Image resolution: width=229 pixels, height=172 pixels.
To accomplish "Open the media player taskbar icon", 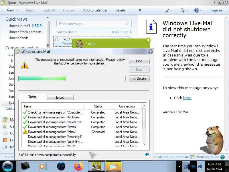I will (x=43, y=167).
